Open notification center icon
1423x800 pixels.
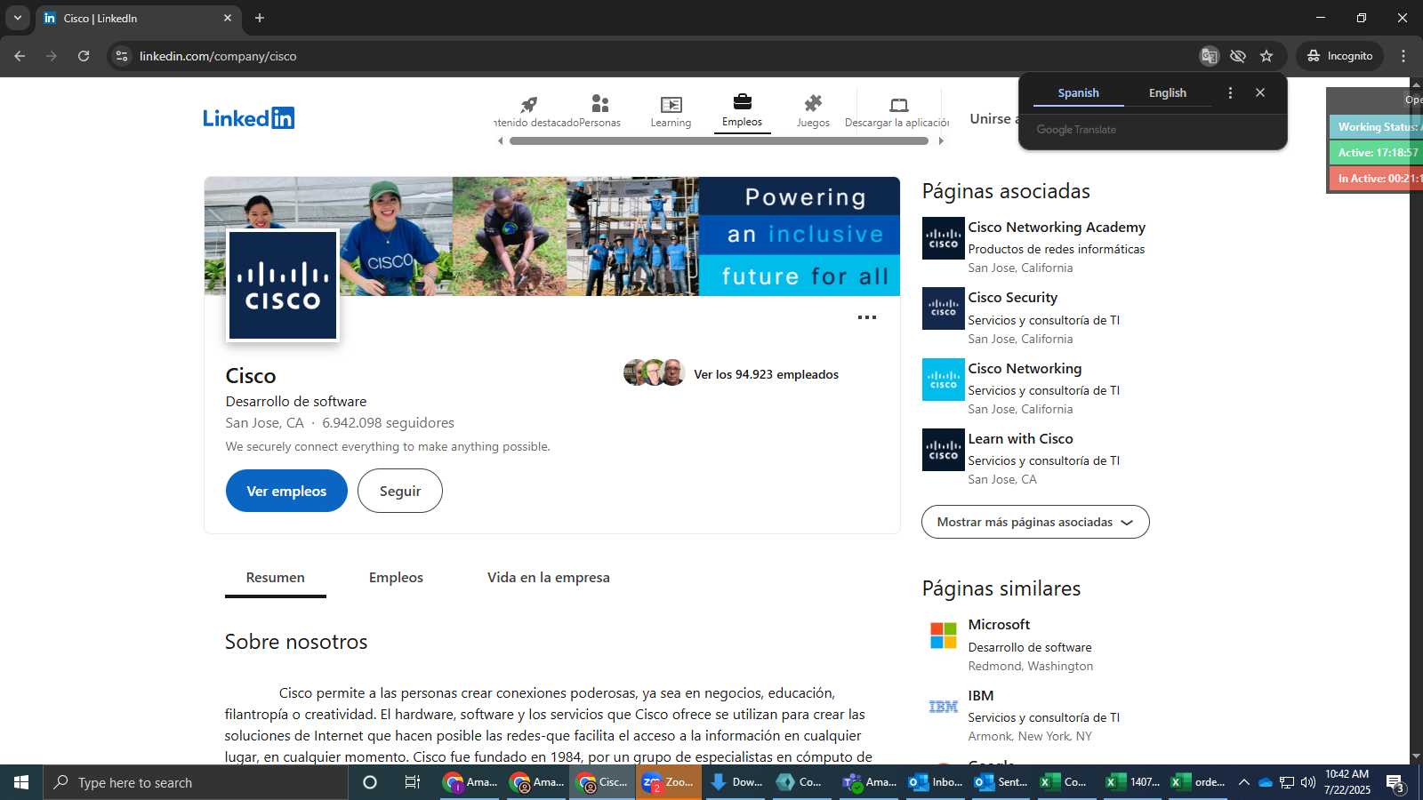pyautogui.click(x=1395, y=783)
